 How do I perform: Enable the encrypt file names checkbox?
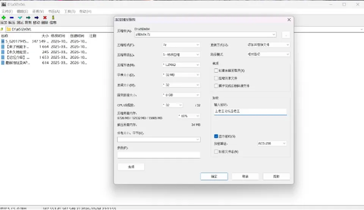216,152
